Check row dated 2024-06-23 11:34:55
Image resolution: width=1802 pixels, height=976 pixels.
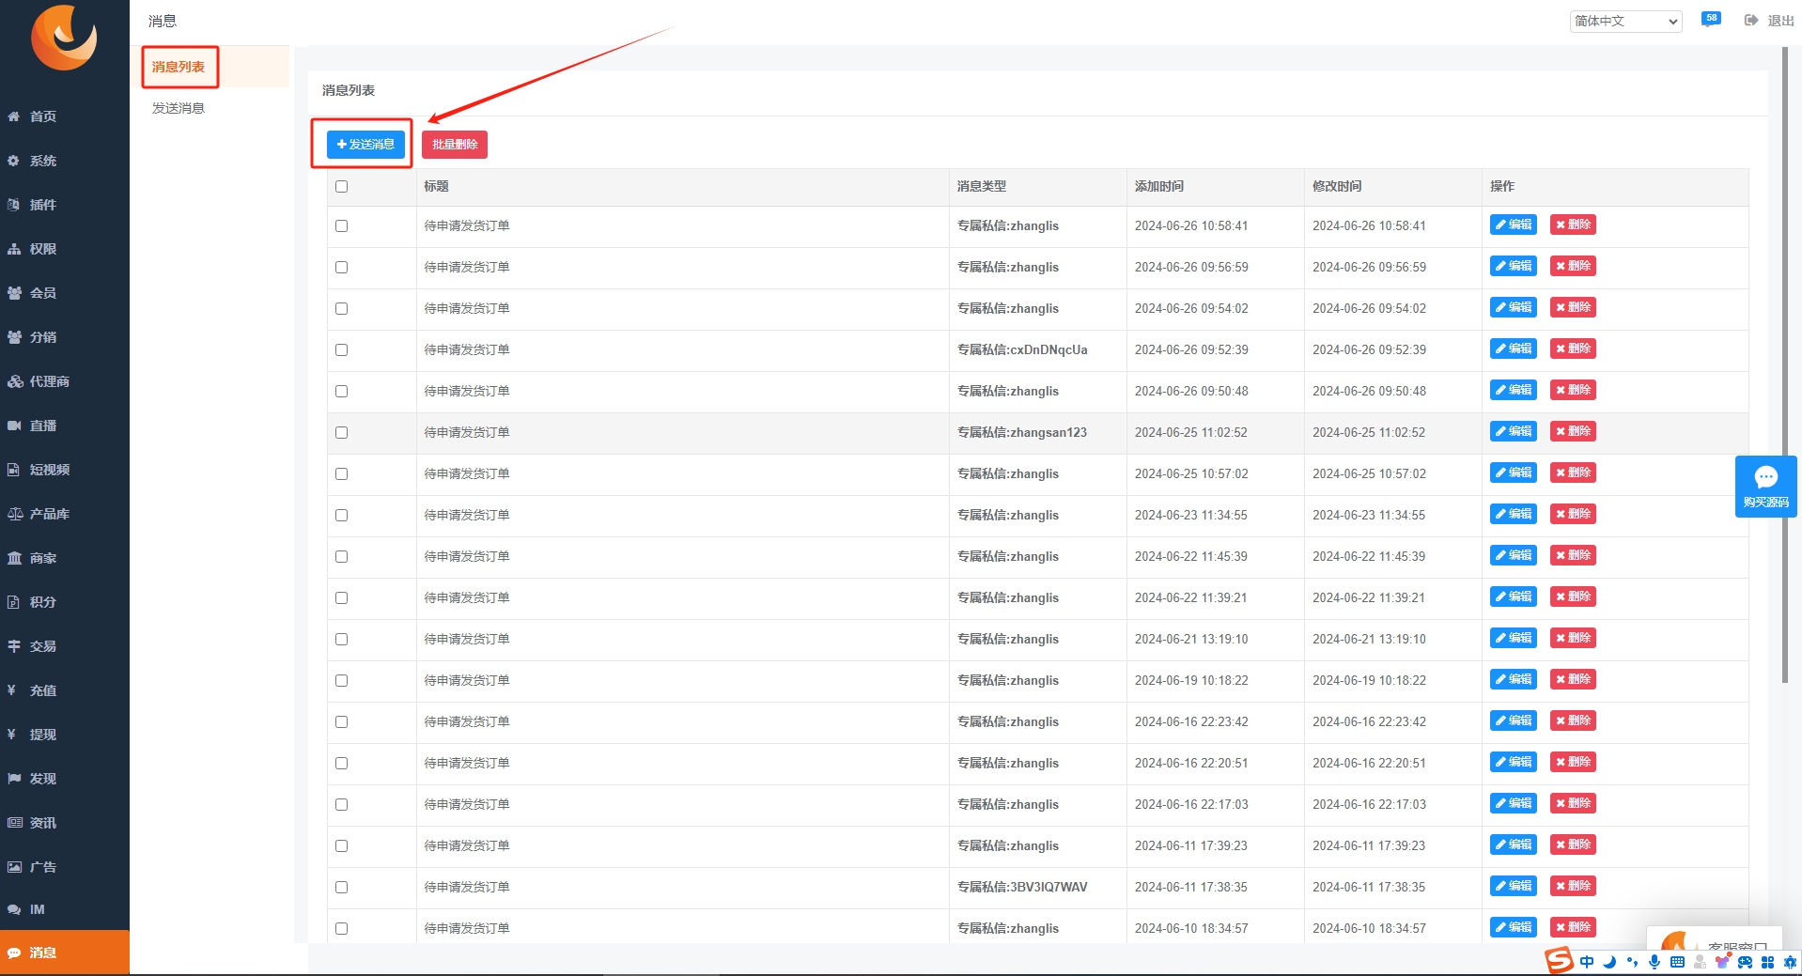point(341,516)
